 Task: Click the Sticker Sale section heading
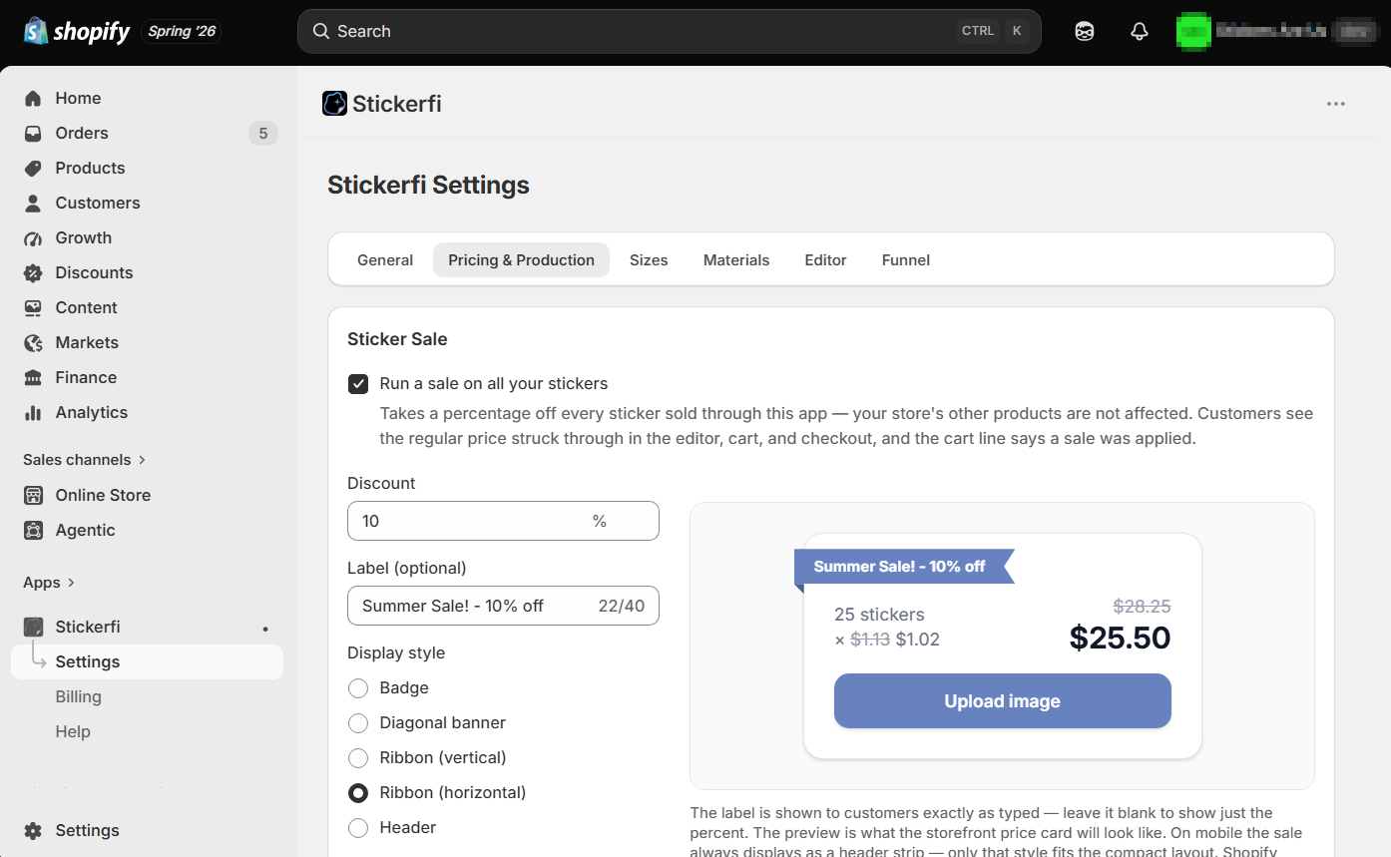397,339
